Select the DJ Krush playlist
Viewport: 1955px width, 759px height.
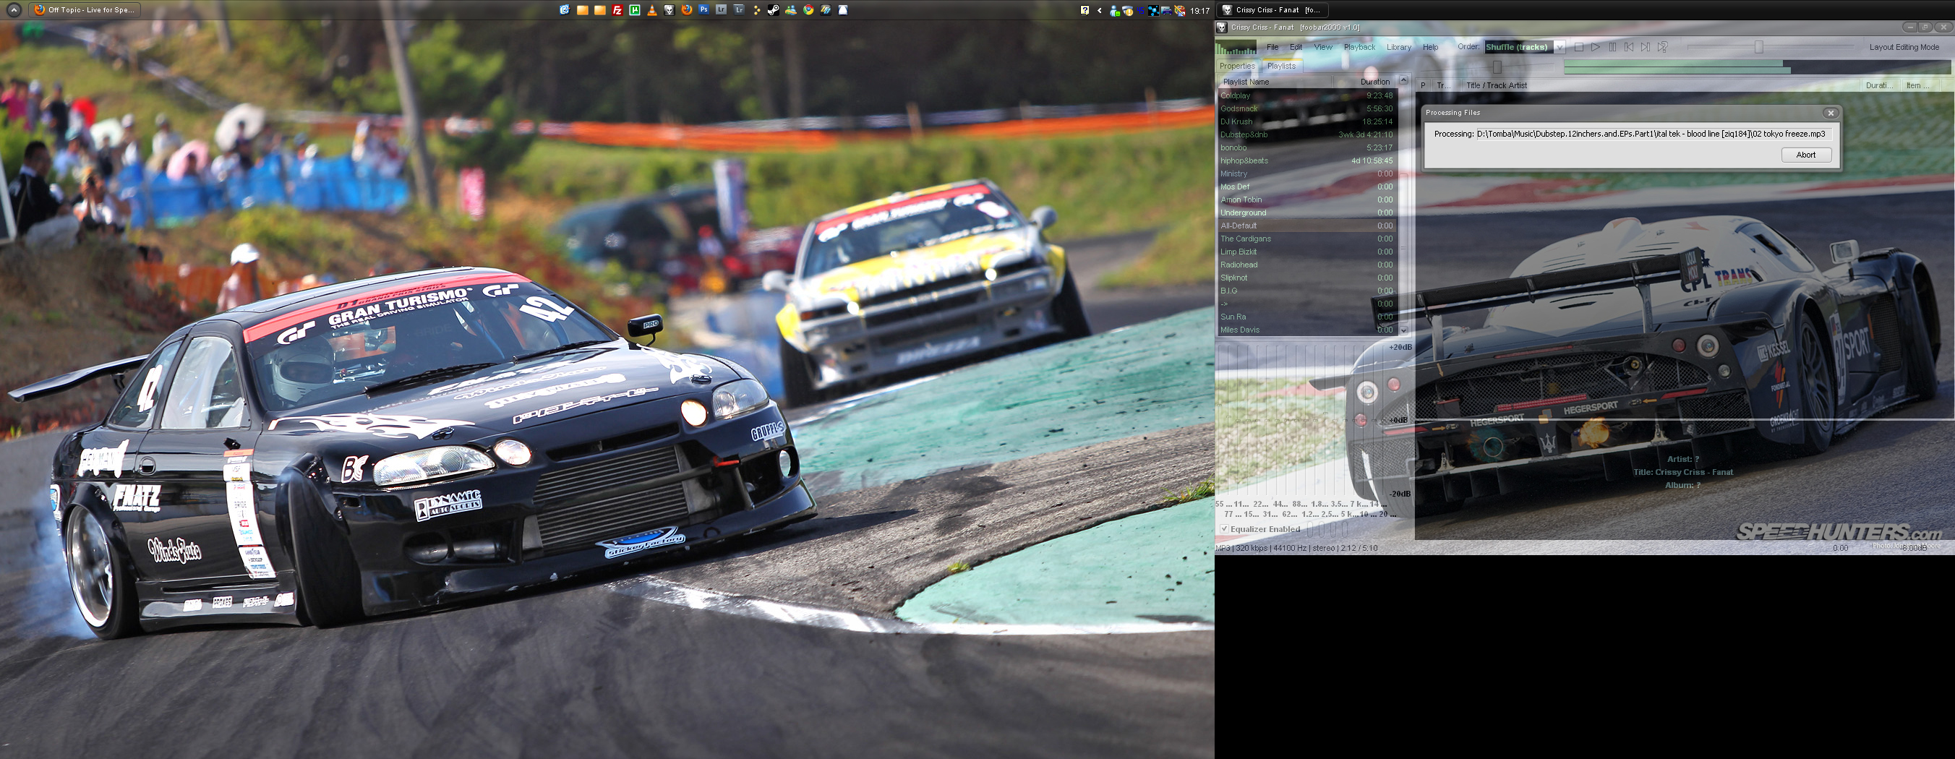(1306, 121)
